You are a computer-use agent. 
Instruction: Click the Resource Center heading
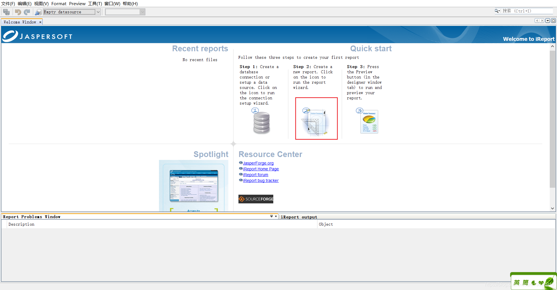[x=270, y=154]
